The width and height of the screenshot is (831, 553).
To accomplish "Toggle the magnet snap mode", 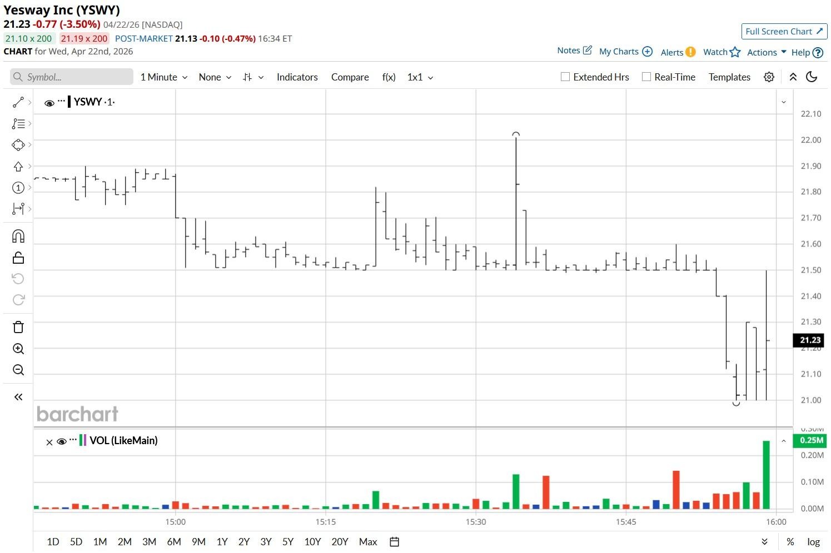I will click(x=18, y=237).
